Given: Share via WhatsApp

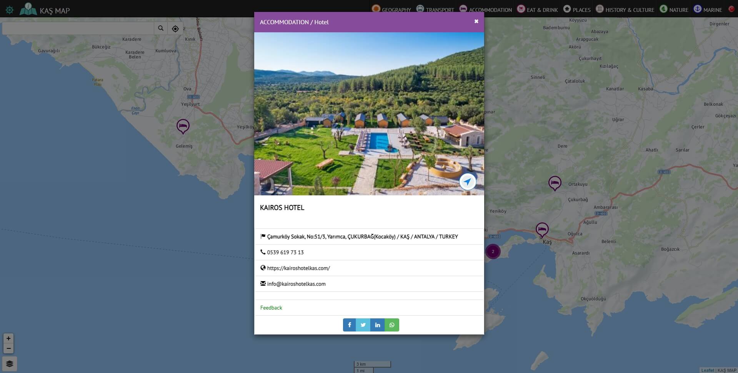Looking at the screenshot, I should (x=392, y=325).
